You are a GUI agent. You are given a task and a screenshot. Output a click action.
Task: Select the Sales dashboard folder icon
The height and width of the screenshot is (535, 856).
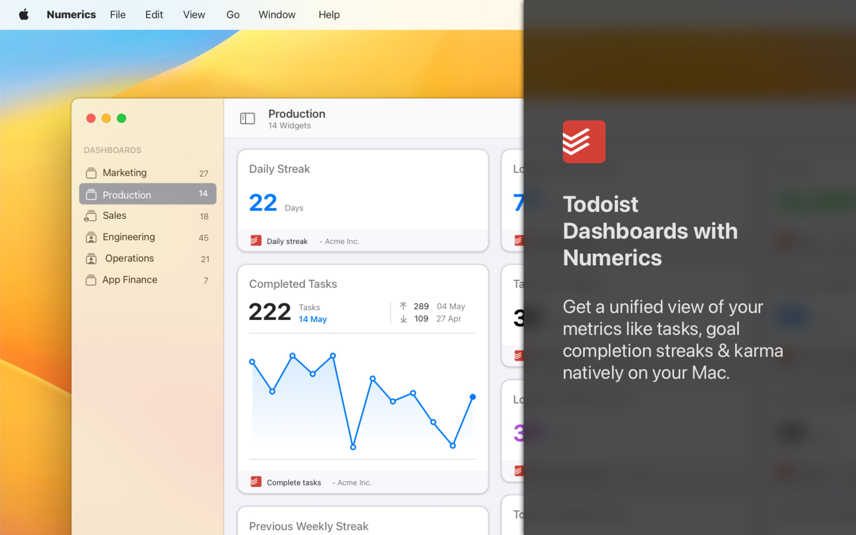[x=91, y=215]
